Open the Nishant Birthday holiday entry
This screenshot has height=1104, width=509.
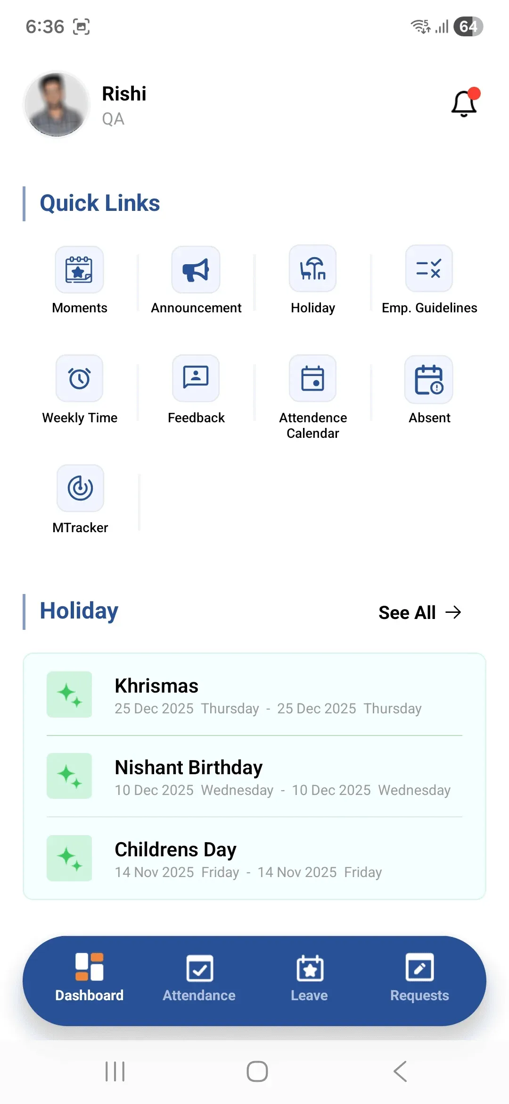click(254, 776)
